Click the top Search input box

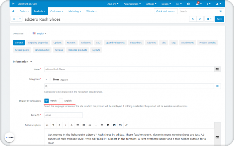198,11
